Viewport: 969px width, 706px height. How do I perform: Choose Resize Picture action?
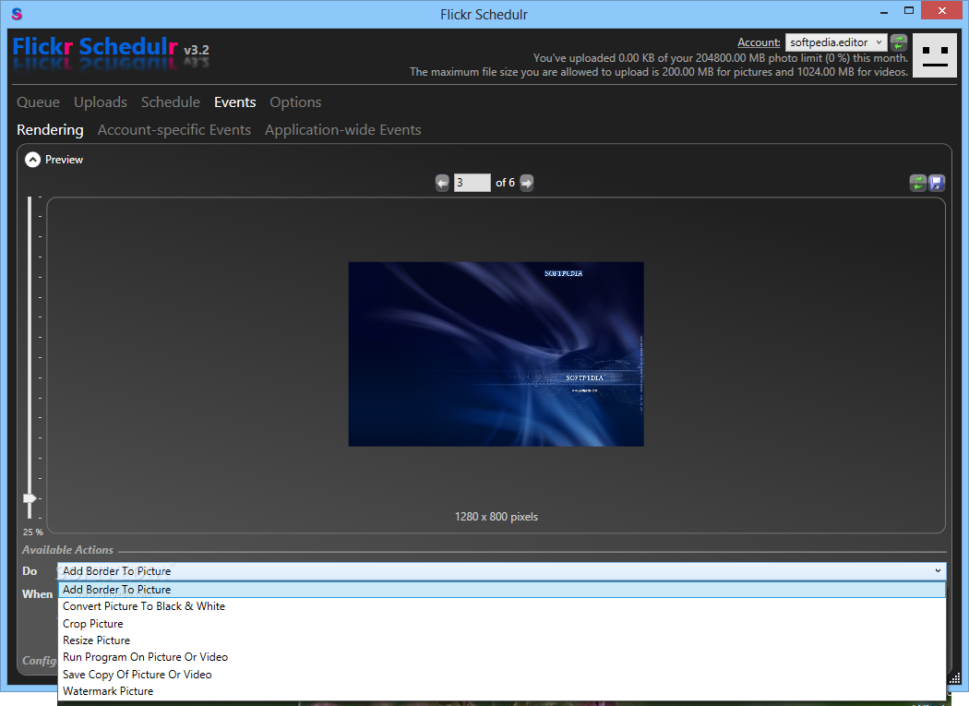pyautogui.click(x=502, y=640)
